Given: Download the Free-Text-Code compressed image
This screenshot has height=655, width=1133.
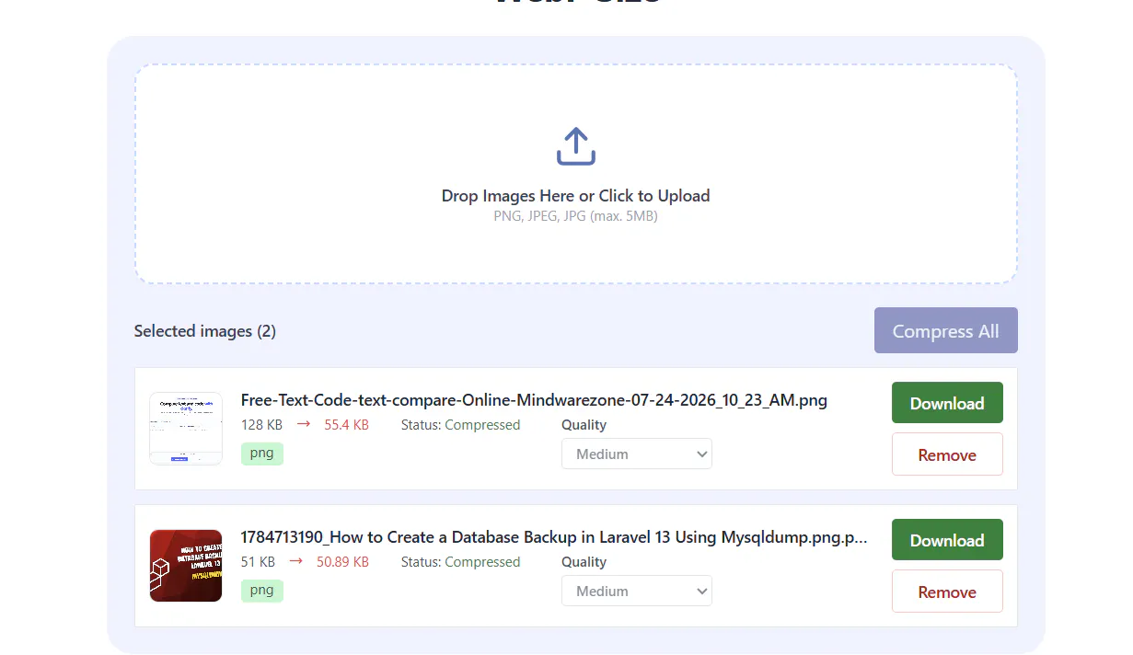Looking at the screenshot, I should 947,403.
